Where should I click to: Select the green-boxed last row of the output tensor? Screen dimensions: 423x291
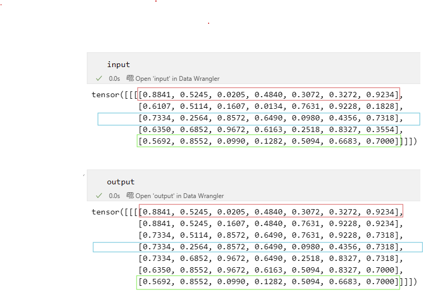click(x=268, y=282)
